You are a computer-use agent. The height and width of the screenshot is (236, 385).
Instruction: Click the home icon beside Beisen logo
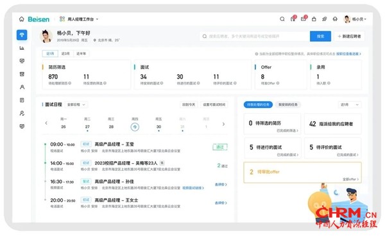click(x=22, y=19)
